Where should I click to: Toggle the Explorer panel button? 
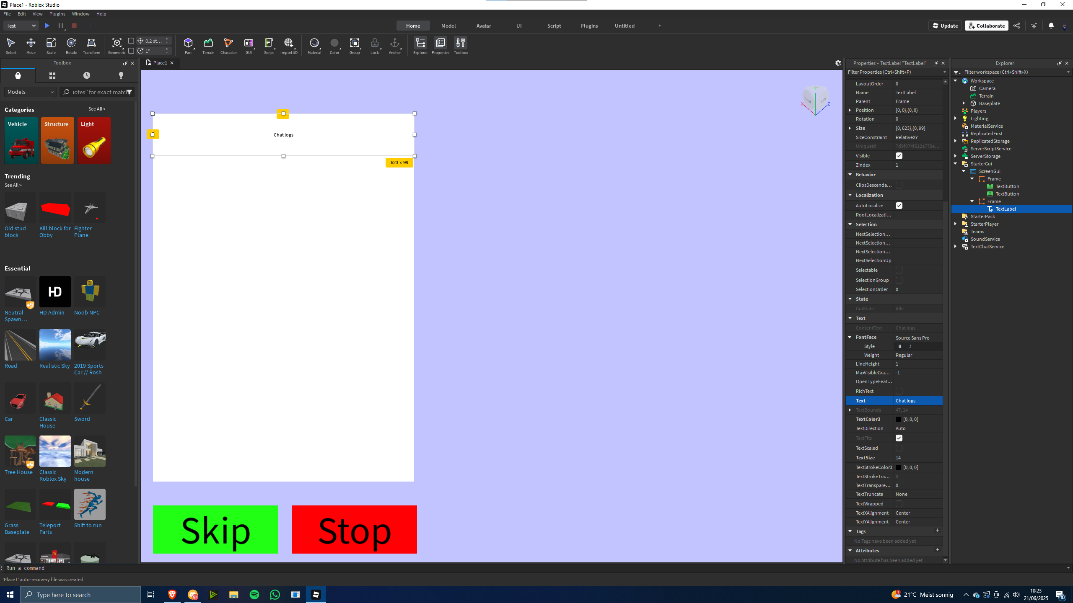420,46
